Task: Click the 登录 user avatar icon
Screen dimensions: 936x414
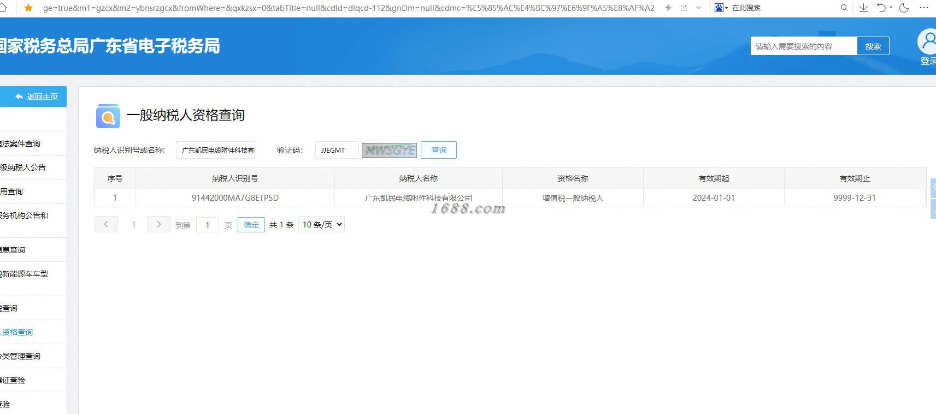Action: coord(927,41)
